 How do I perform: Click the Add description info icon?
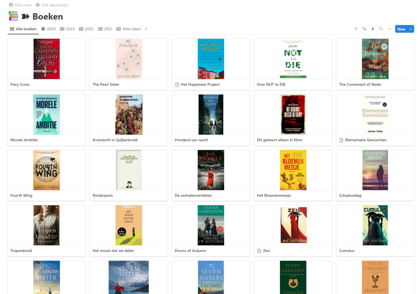(38, 5)
